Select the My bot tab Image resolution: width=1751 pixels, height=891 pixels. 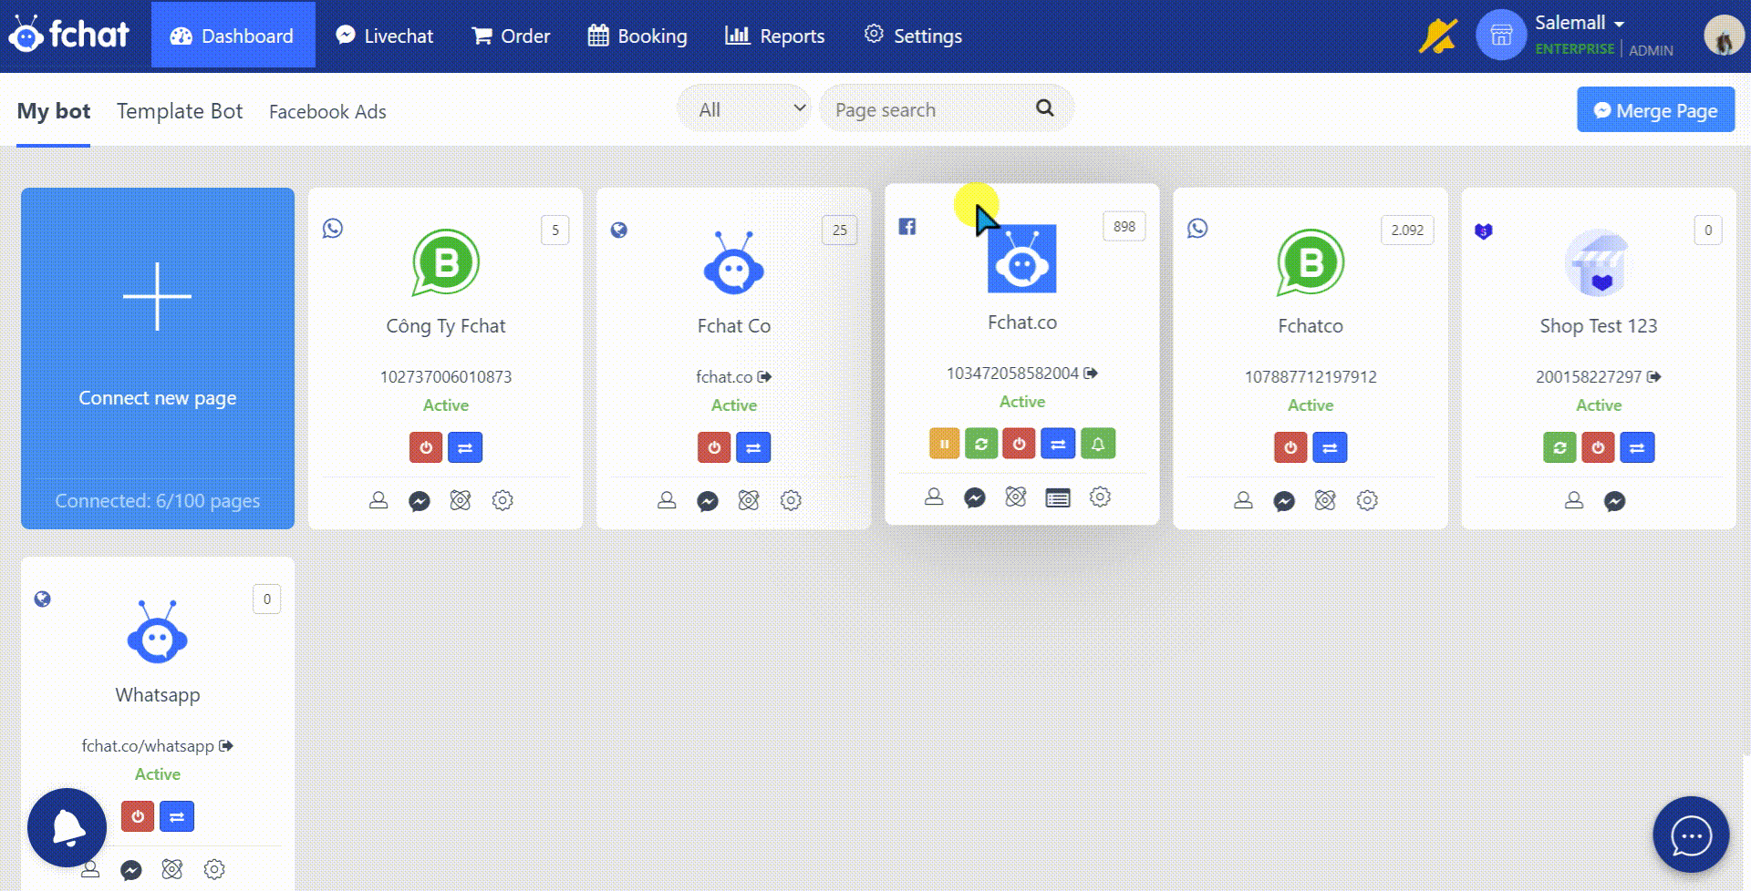click(x=54, y=111)
